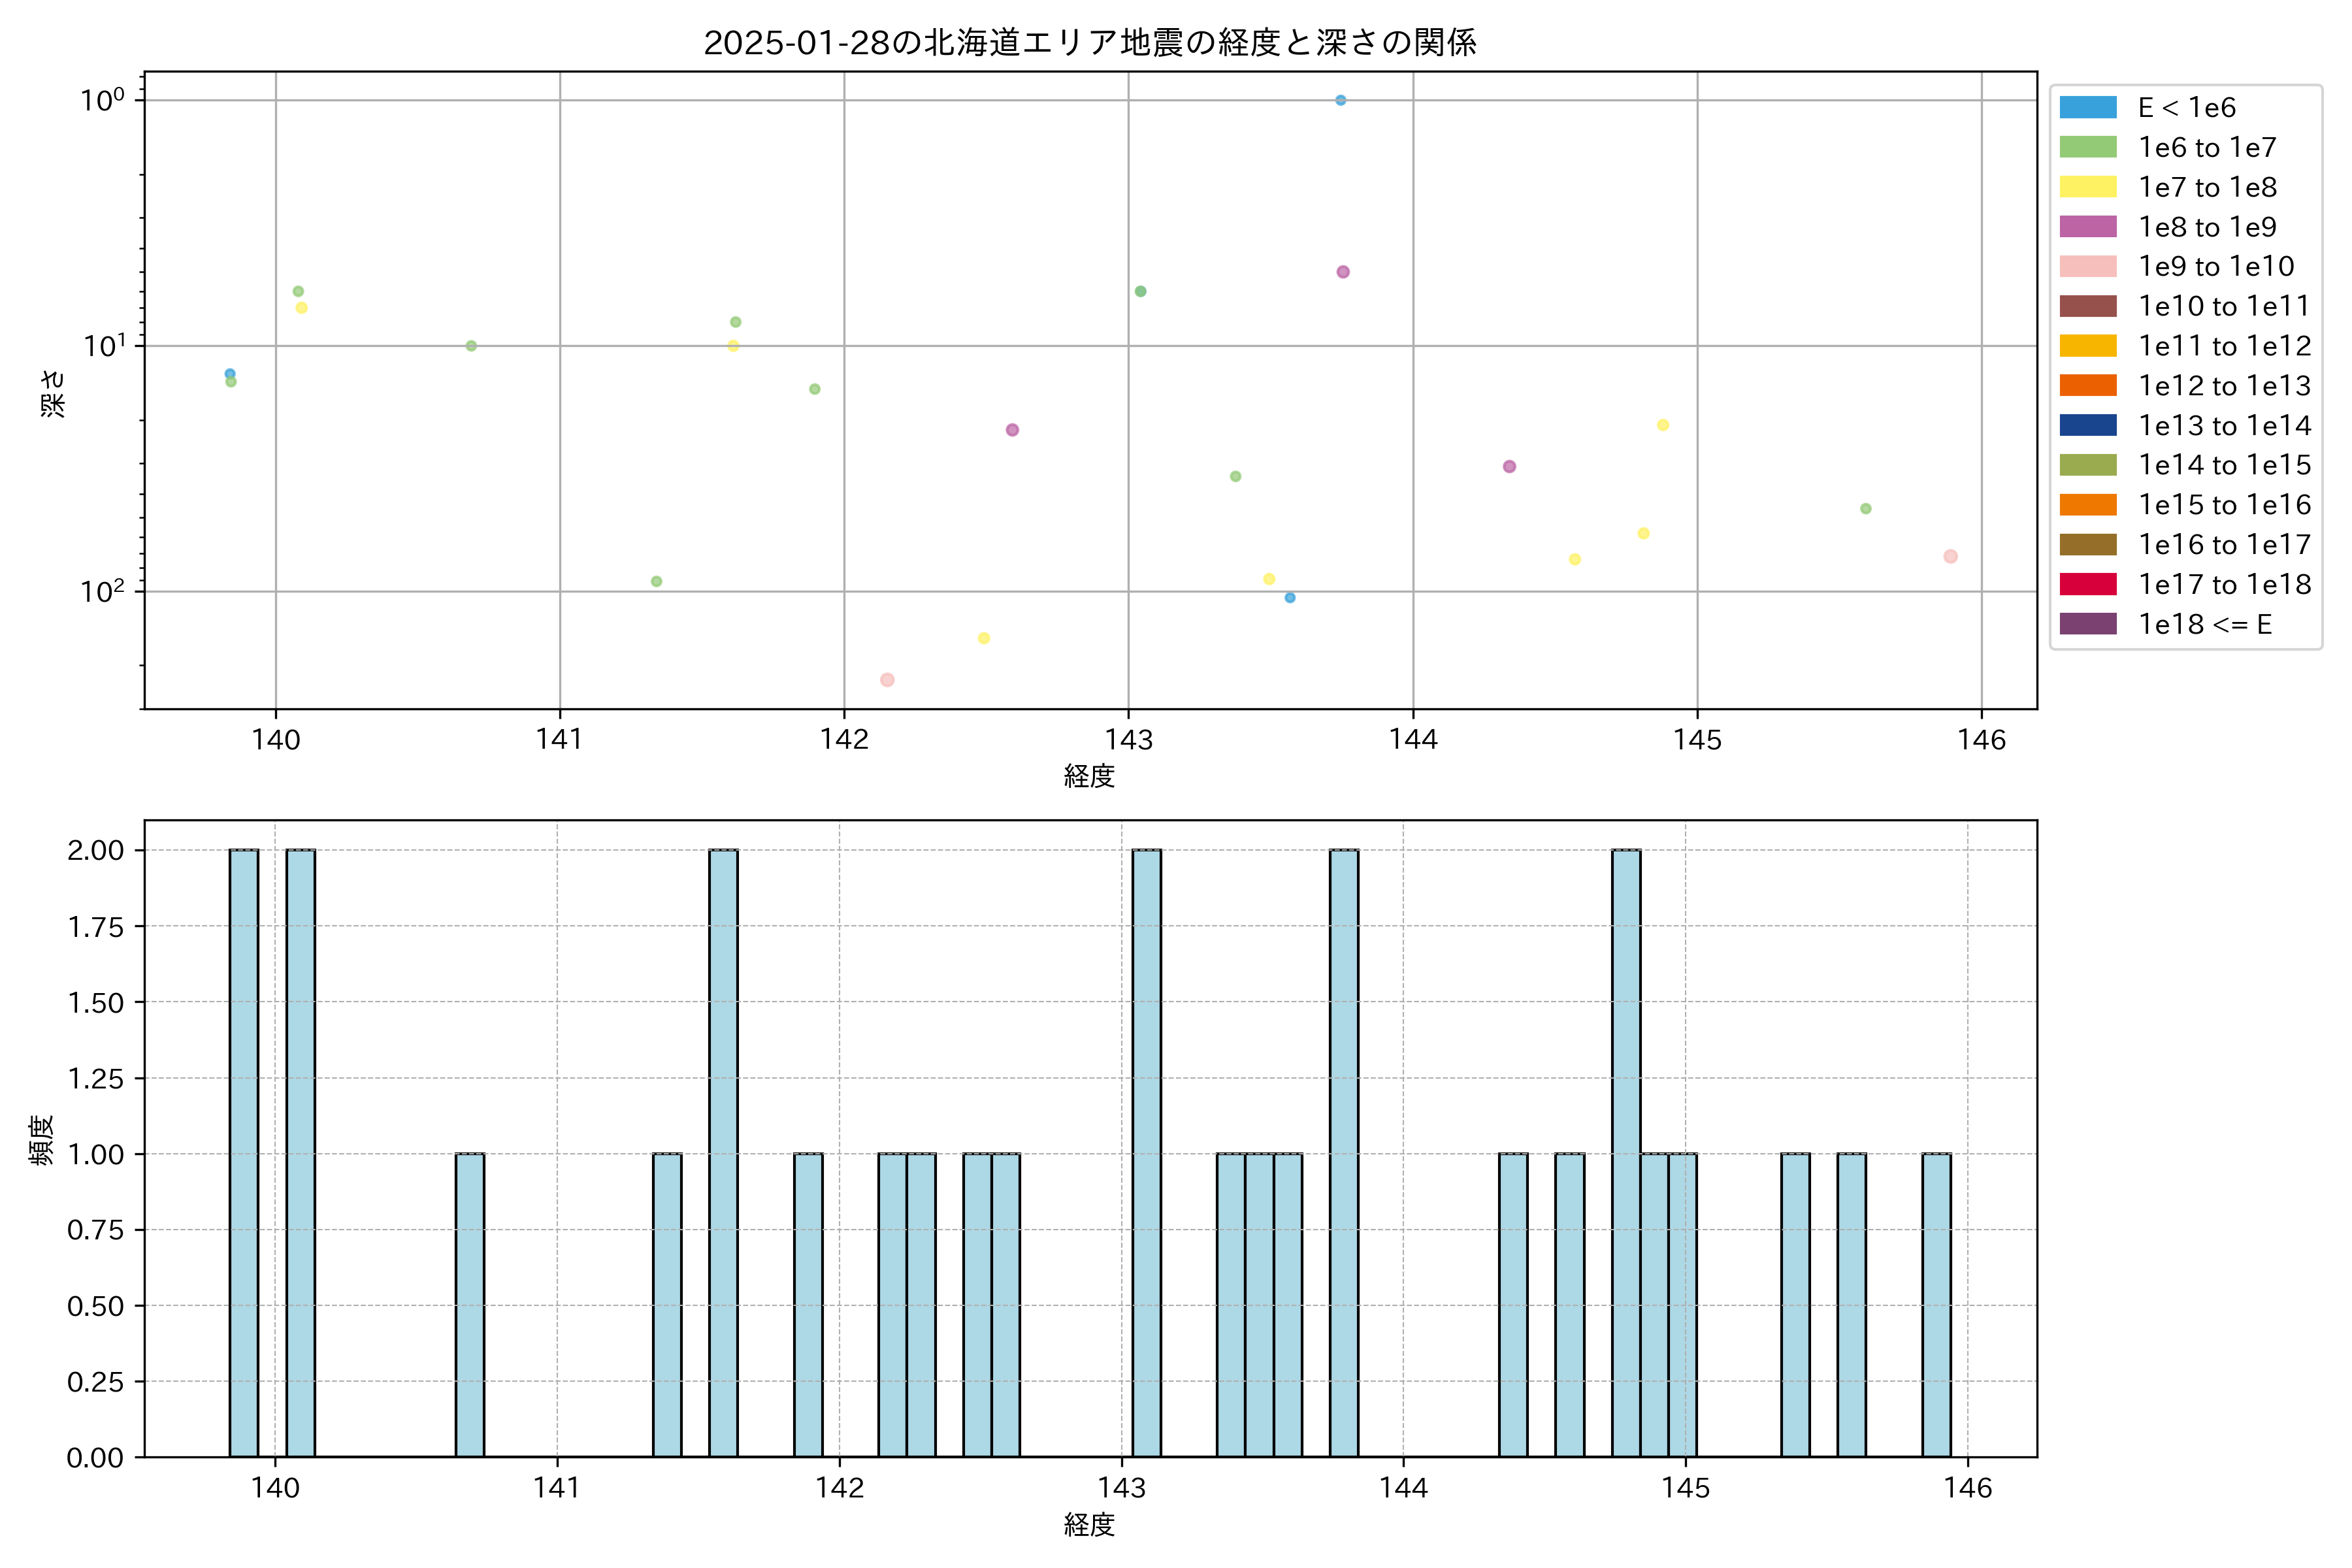
Task: Click the rightmost histogram bar near 146
Action: pos(1936,1305)
